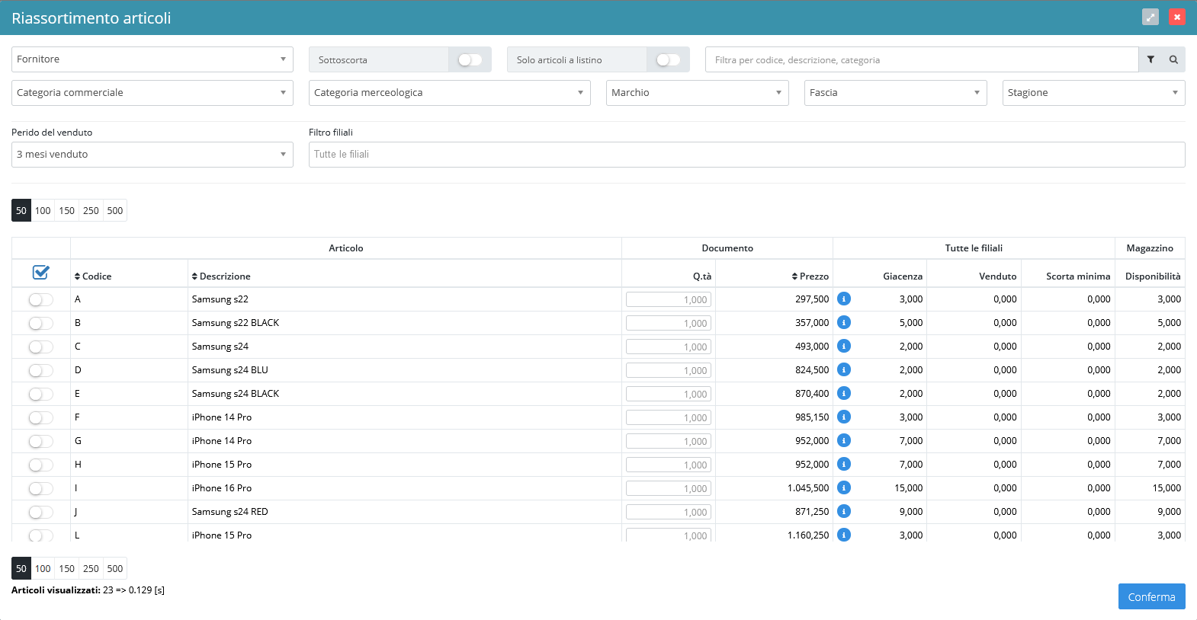1197x620 pixels.
Task: Click quantity field for Samsung s24 RED
Action: (669, 512)
